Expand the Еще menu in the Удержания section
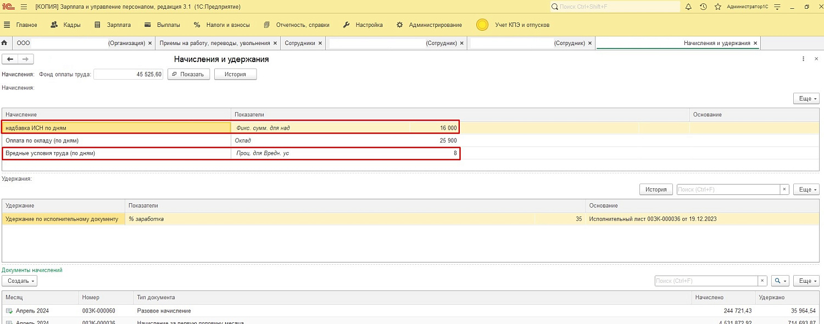 (806, 189)
